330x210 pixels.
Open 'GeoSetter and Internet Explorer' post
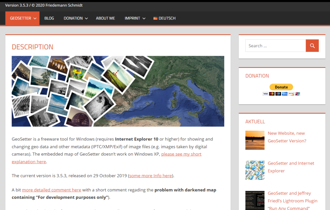click(x=291, y=167)
